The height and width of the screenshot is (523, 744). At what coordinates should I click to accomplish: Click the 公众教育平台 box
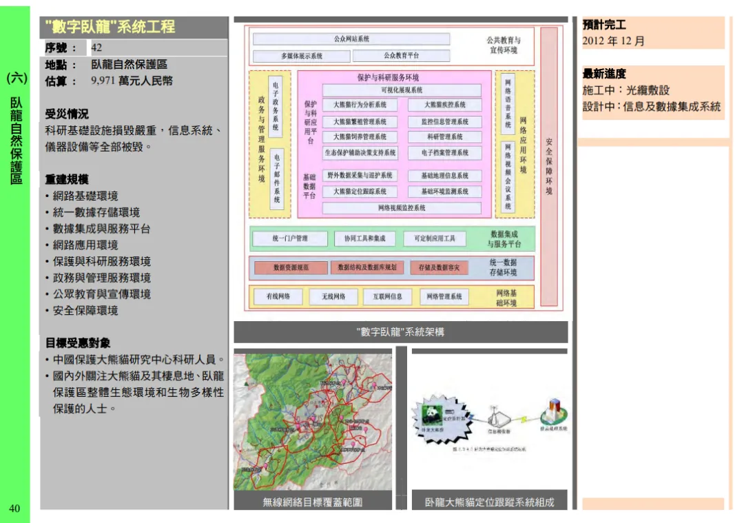coord(401,56)
